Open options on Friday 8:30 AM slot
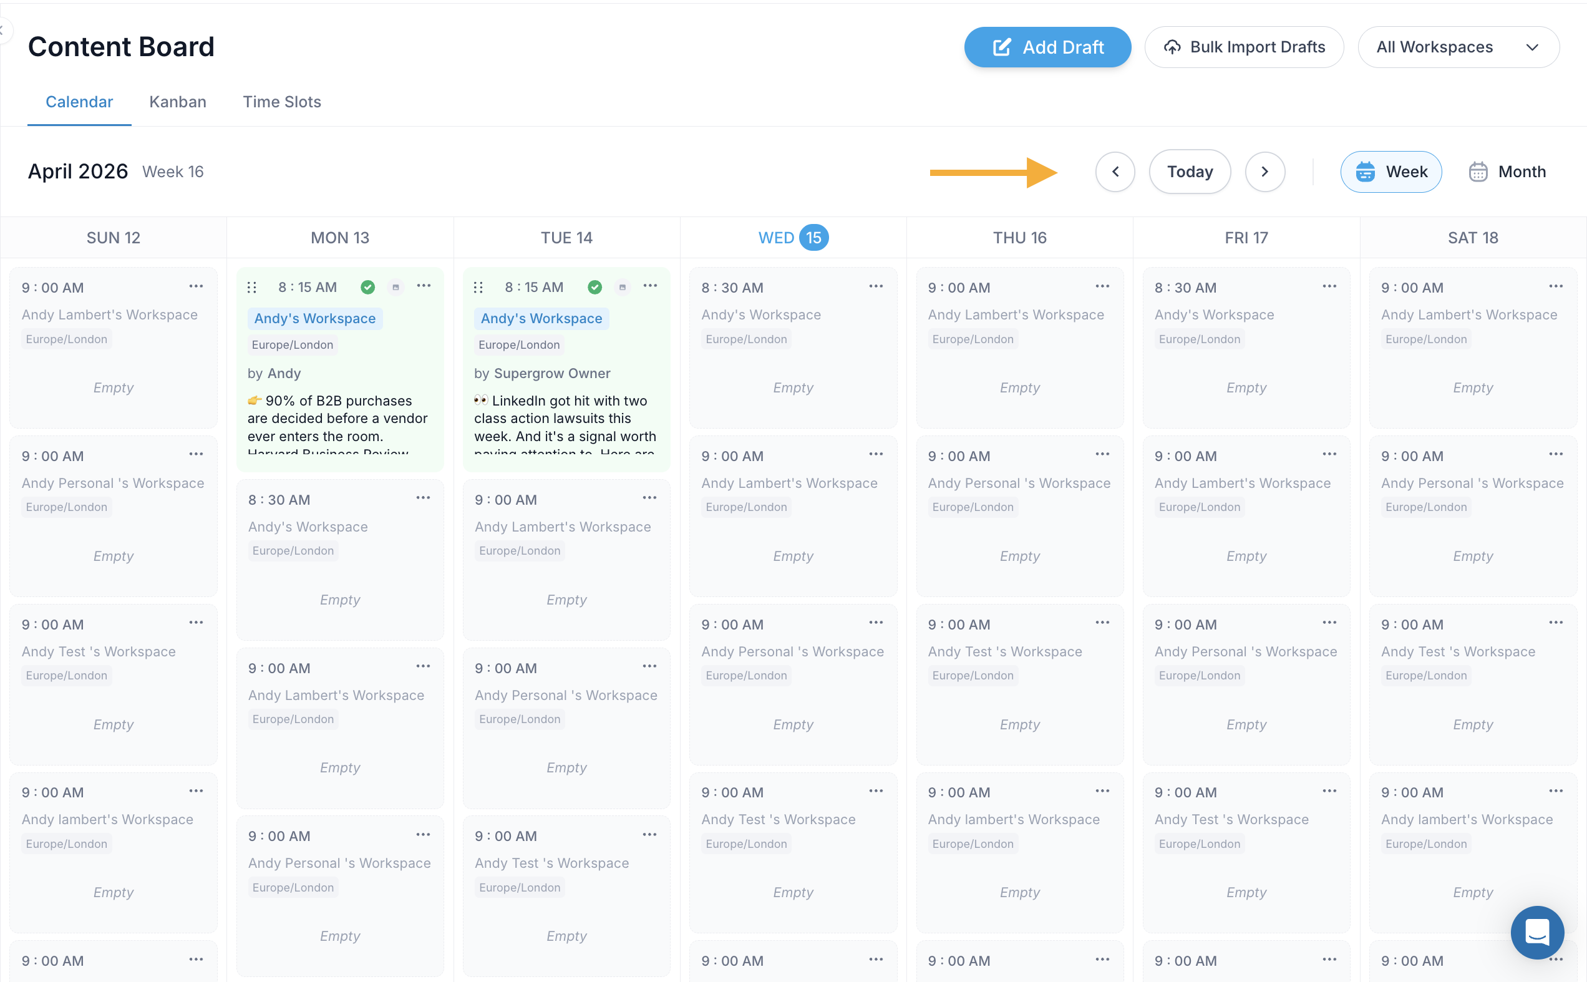The image size is (1587, 982). [x=1329, y=286]
